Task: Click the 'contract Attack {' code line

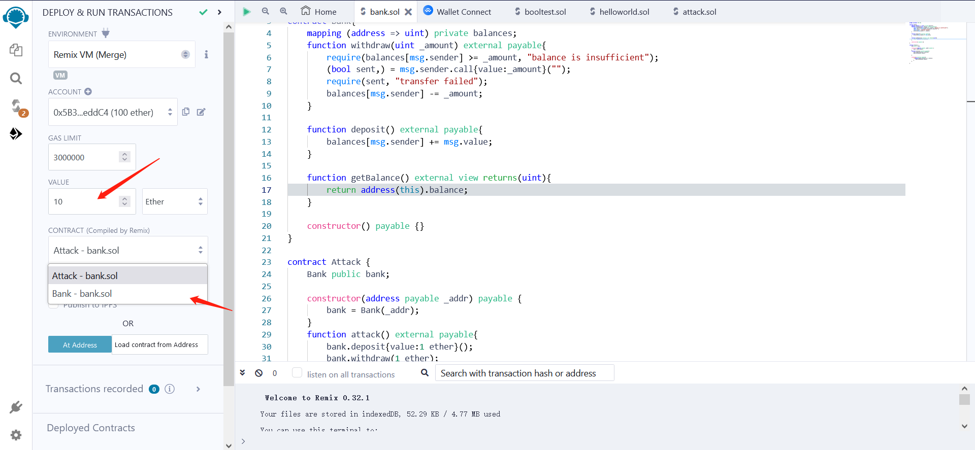Action: [329, 262]
